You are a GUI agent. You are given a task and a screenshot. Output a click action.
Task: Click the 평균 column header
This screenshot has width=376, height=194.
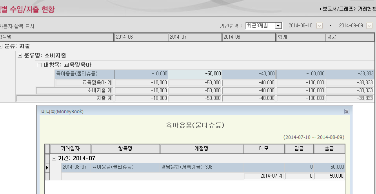click(350, 37)
